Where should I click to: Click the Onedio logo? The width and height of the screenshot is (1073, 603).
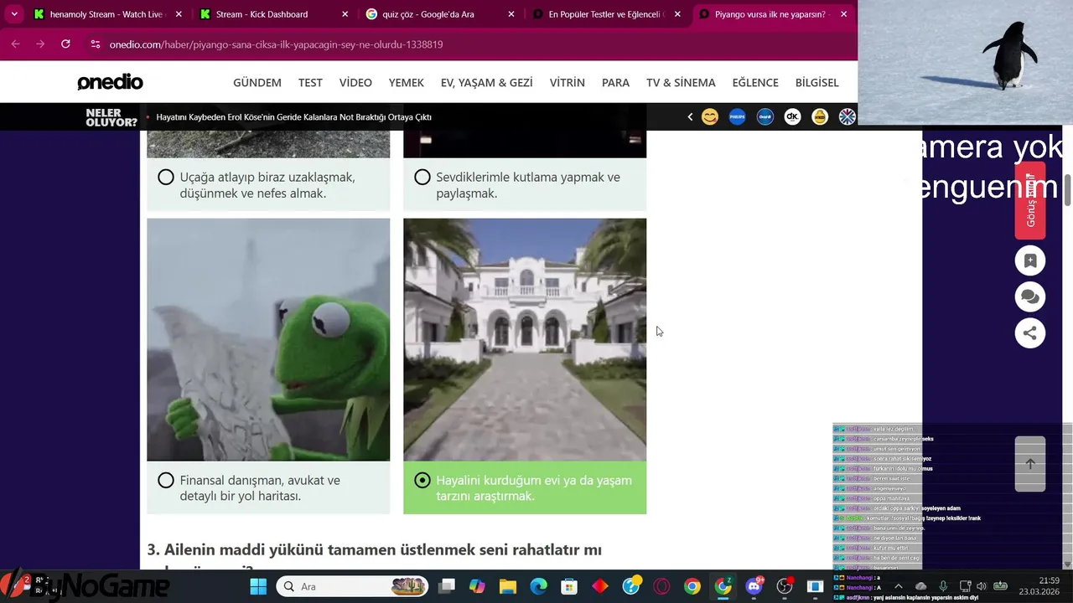coord(110,82)
